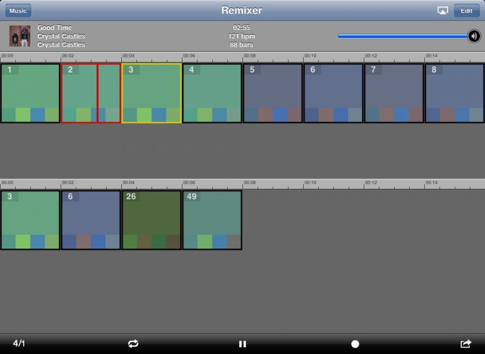Pause playback with the pause button
This screenshot has height=354, width=485.
[243, 344]
